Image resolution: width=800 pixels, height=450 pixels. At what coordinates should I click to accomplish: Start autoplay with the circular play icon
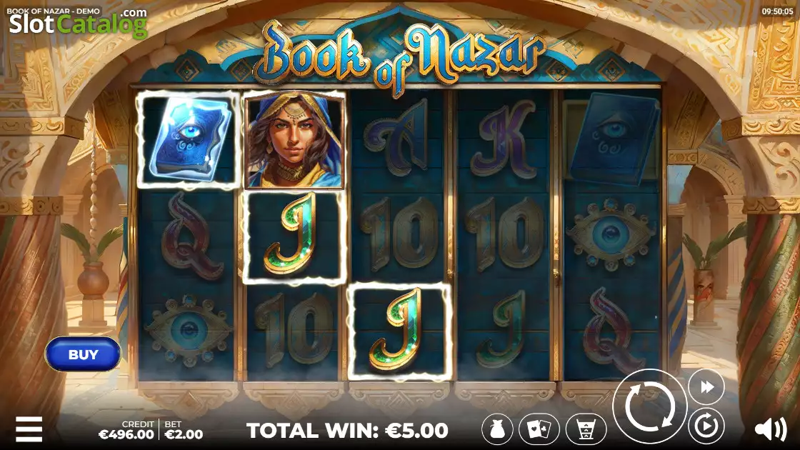click(706, 426)
